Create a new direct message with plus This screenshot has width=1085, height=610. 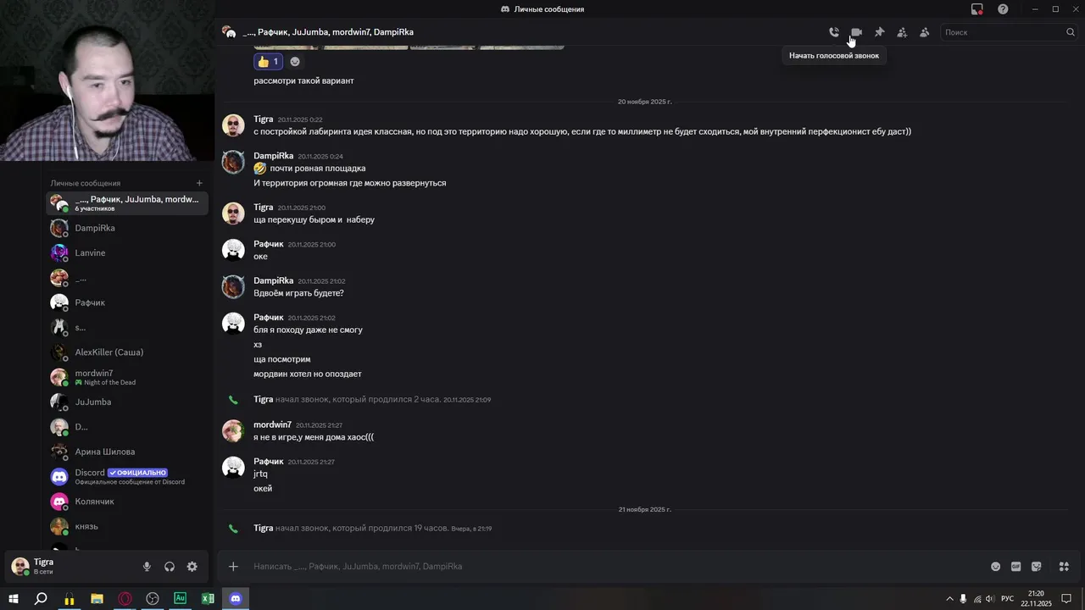(199, 183)
